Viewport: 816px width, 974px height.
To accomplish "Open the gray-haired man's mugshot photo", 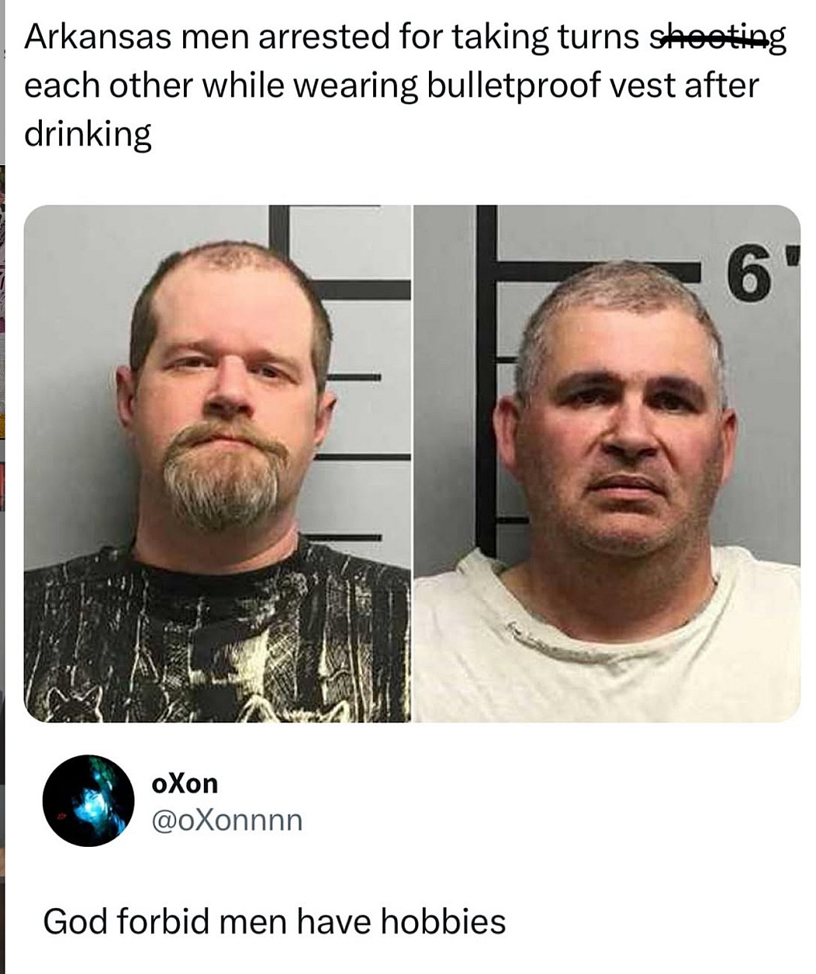I will pyautogui.click(x=607, y=464).
